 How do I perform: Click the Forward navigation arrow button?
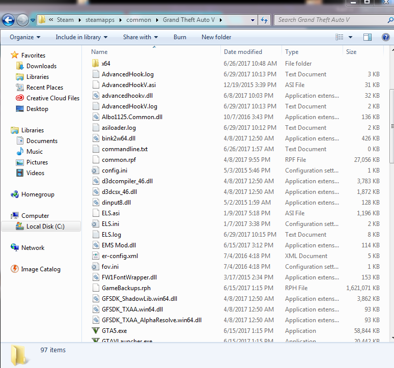(x=22, y=20)
